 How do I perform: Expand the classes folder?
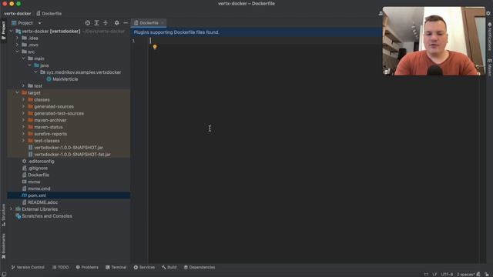tap(24, 99)
